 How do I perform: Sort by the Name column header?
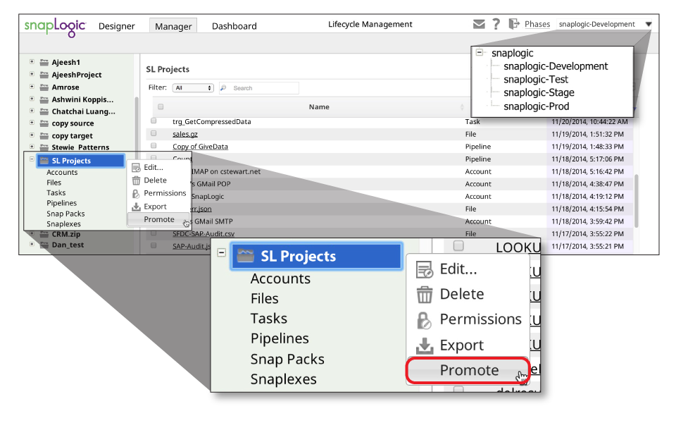[x=319, y=107]
